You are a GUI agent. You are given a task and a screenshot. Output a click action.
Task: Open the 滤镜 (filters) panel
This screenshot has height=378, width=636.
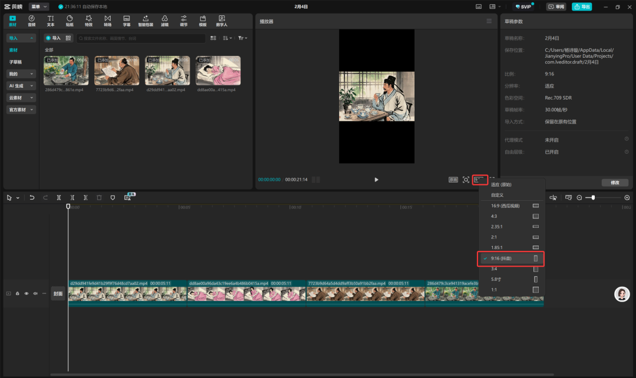tap(164, 21)
